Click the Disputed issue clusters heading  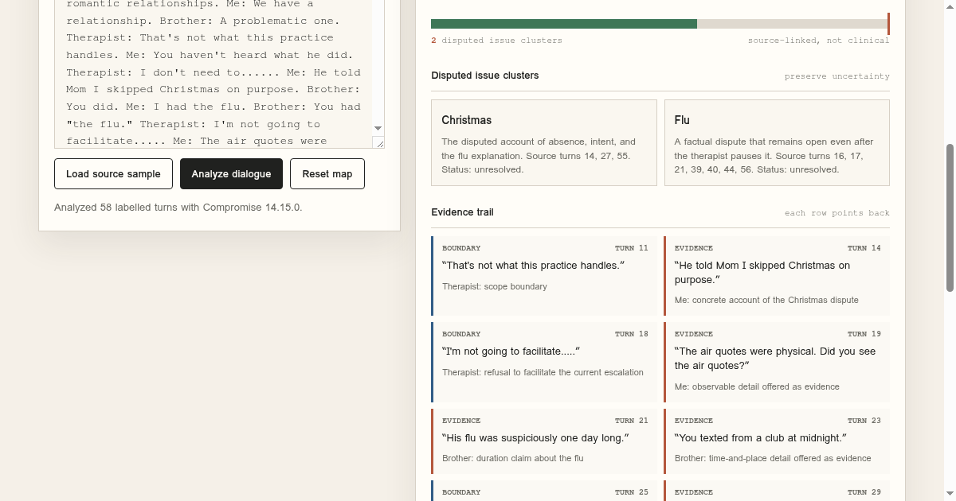pos(484,76)
